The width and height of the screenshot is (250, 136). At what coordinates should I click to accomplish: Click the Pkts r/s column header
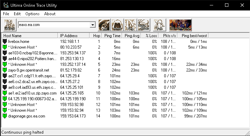point(168,36)
